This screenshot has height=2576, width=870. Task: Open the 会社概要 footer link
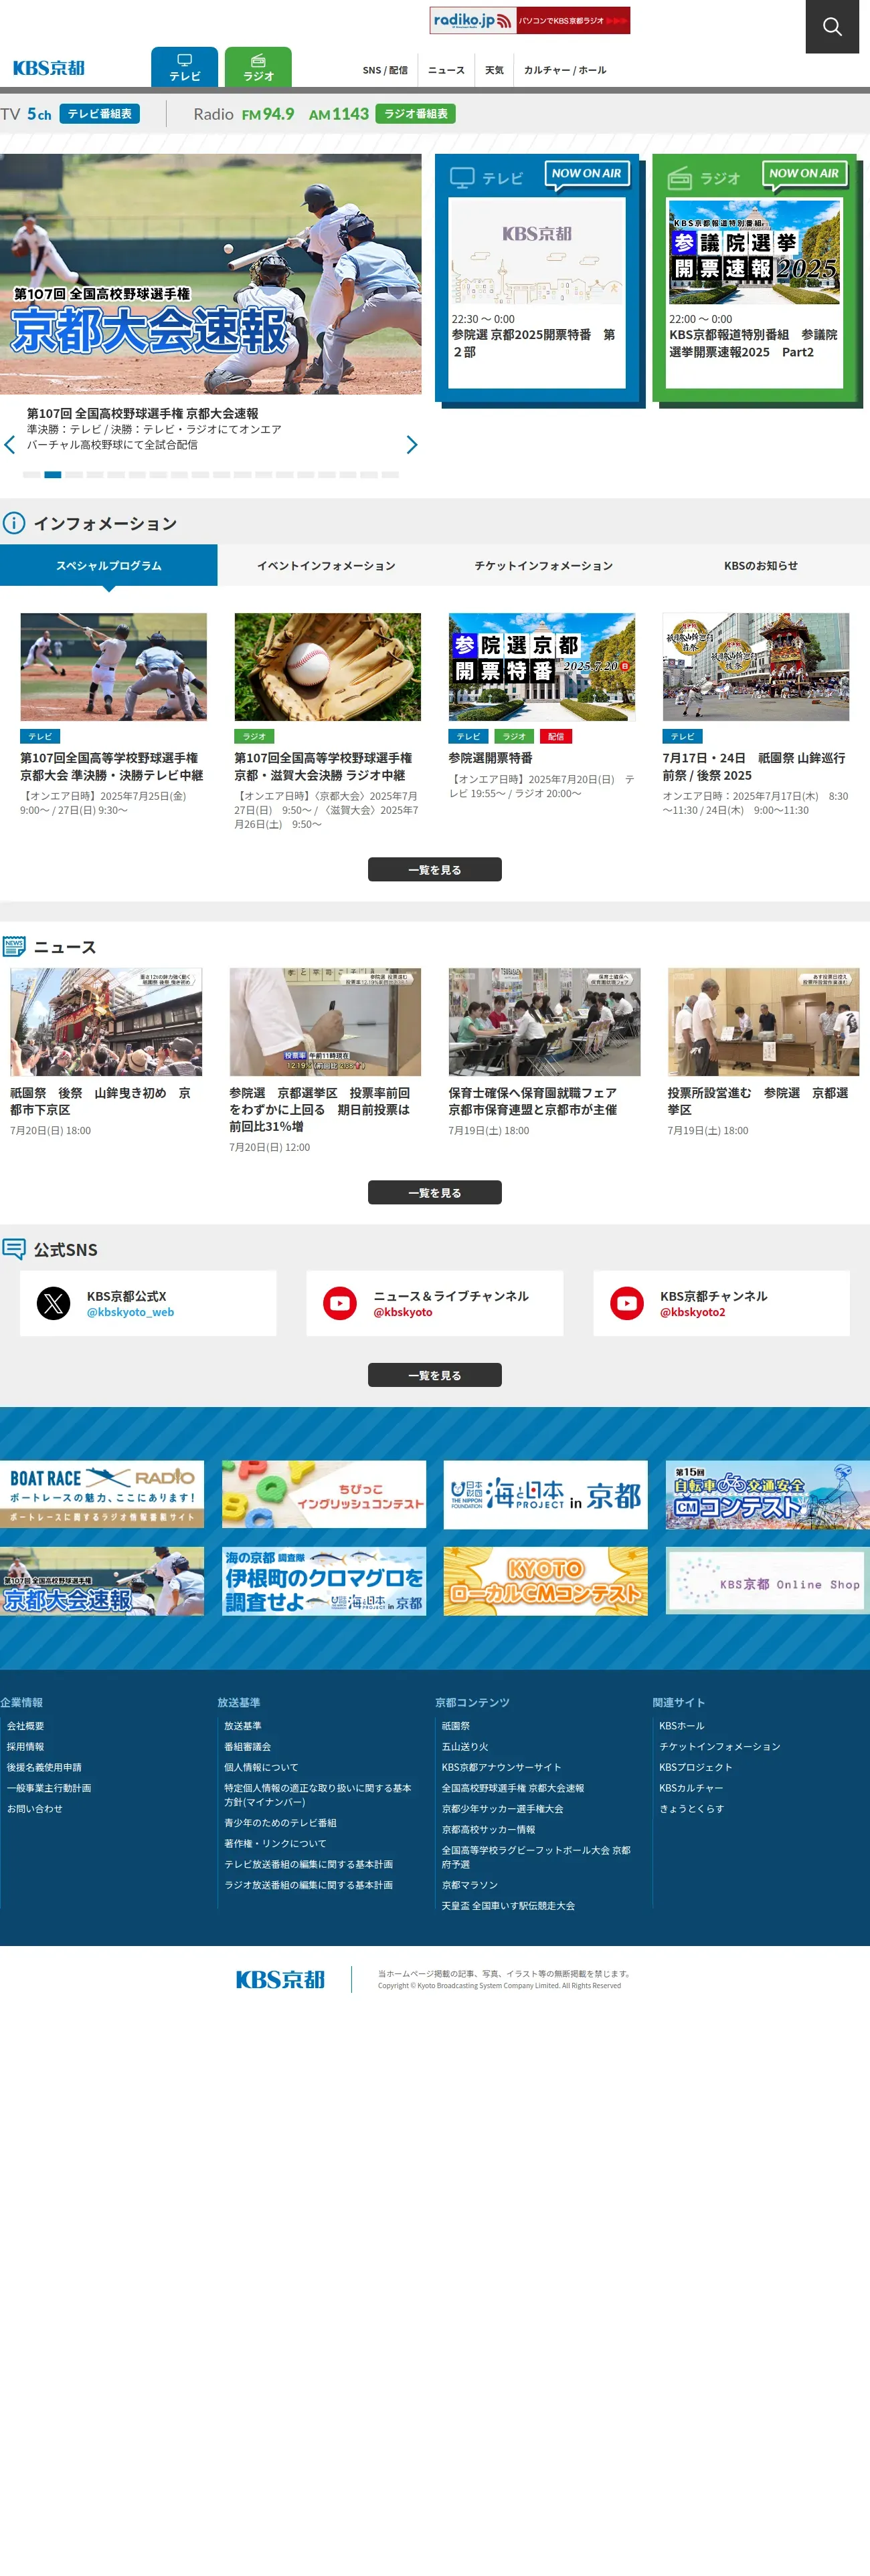[x=25, y=1726]
